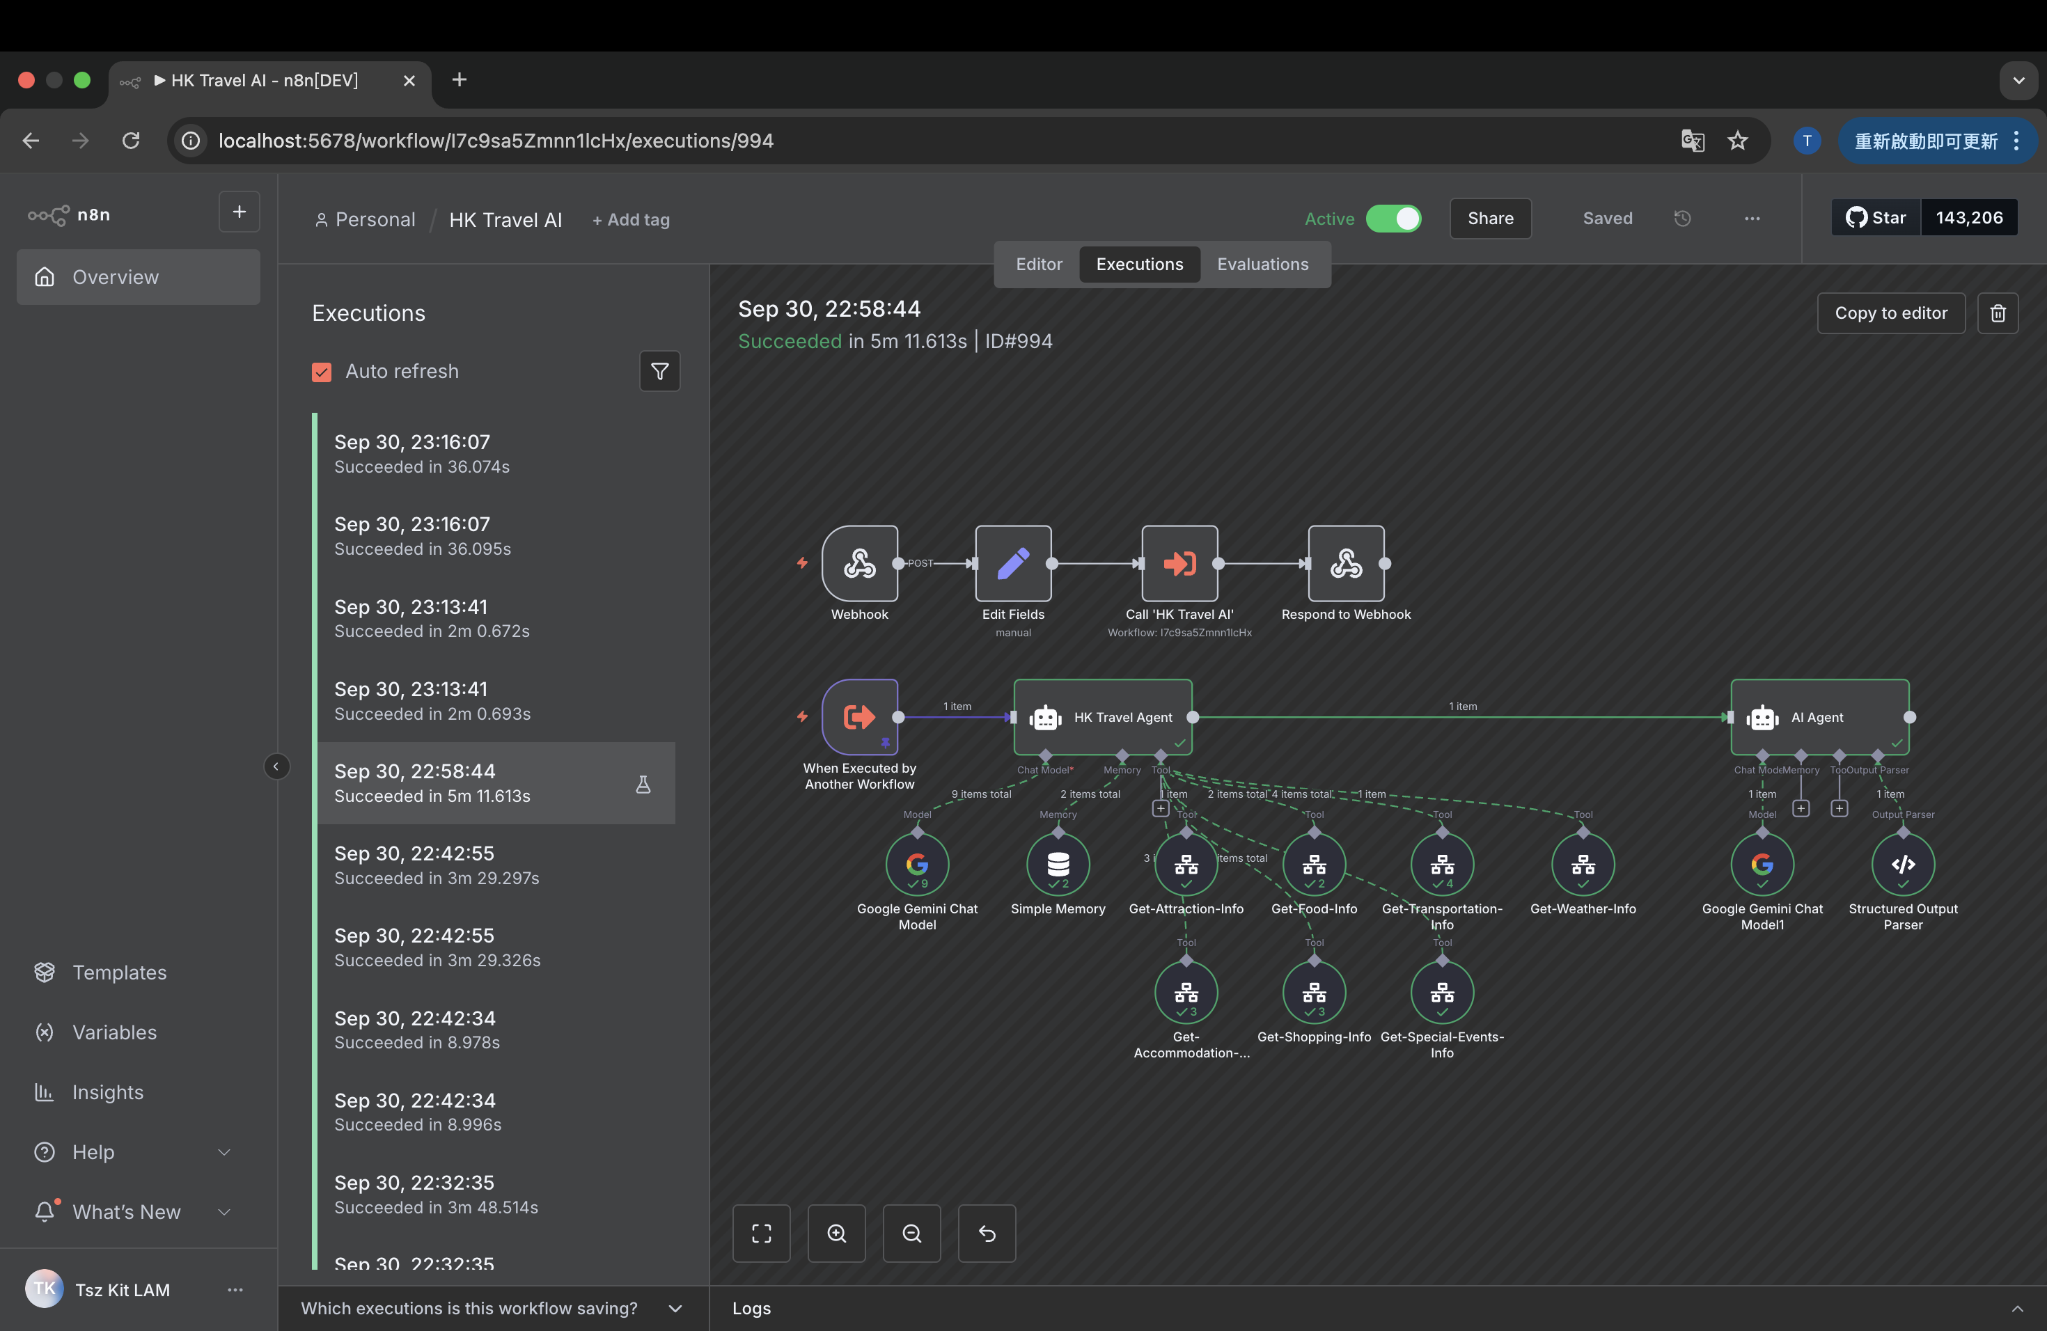Open the Simple Memory node
The width and height of the screenshot is (2047, 1331).
1058,864
